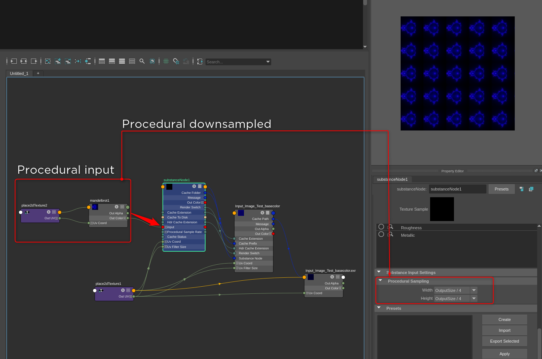Viewport: 542px width, 359px height.
Task: Click the Export Selected button
Action: 504,341
